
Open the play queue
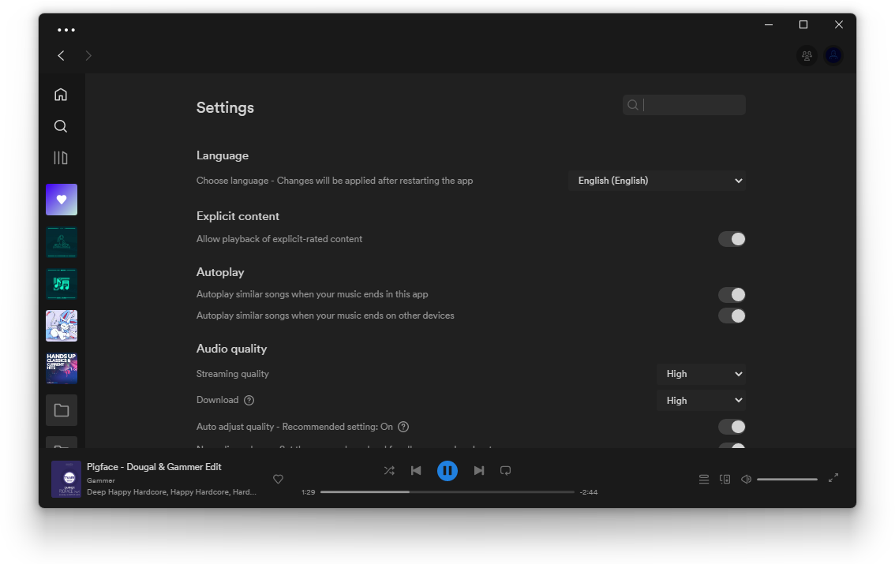coord(704,479)
